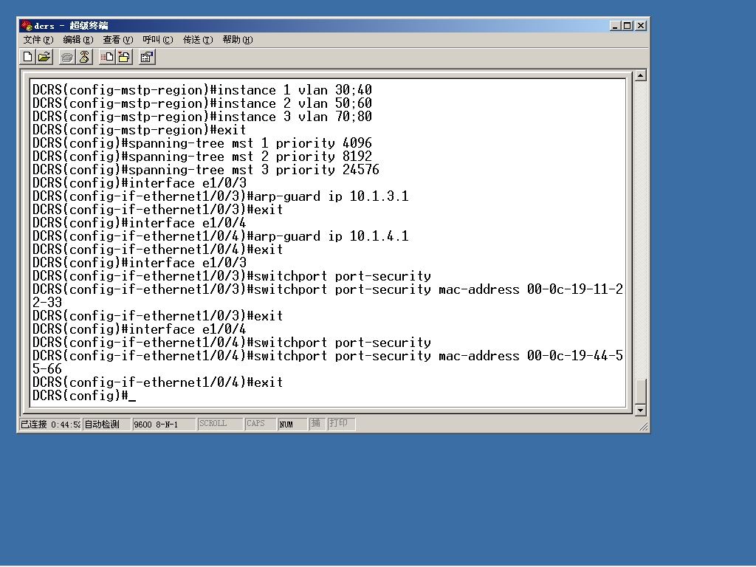Open the 文件(F) menu
Viewport: 756px width, 567px height.
tap(38, 40)
